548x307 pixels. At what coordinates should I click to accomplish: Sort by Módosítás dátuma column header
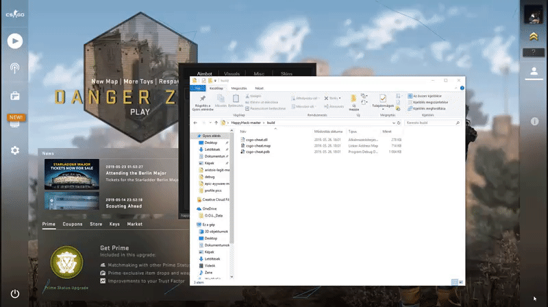point(328,132)
